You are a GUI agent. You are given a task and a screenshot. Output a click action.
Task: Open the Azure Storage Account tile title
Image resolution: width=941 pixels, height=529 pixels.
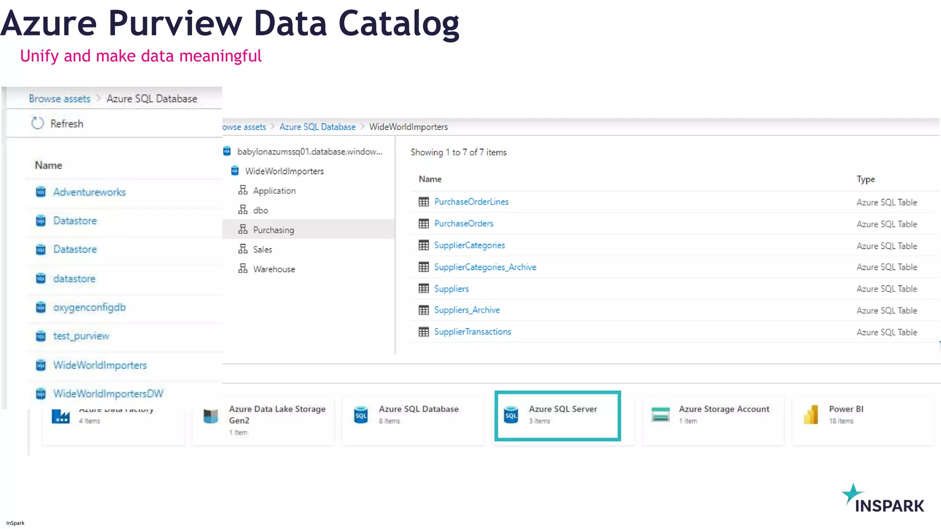(x=724, y=409)
